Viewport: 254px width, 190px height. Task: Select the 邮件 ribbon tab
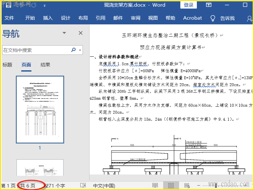pyautogui.click(x=118, y=18)
